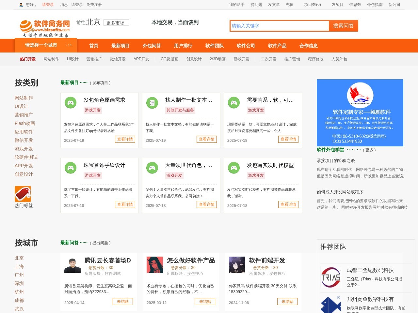This screenshot has height=313, width=418.
Task: Click the 免费注册 registration link
Action: click(x=94, y=5)
